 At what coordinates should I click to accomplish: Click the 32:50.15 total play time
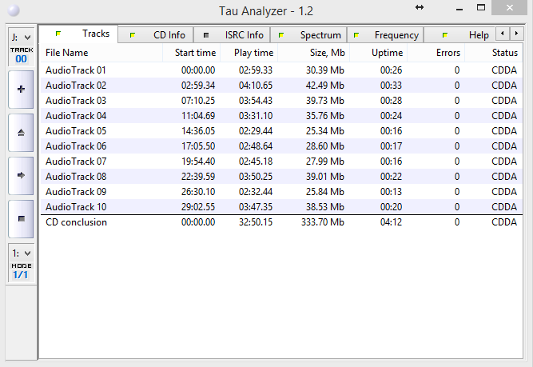pyautogui.click(x=256, y=222)
